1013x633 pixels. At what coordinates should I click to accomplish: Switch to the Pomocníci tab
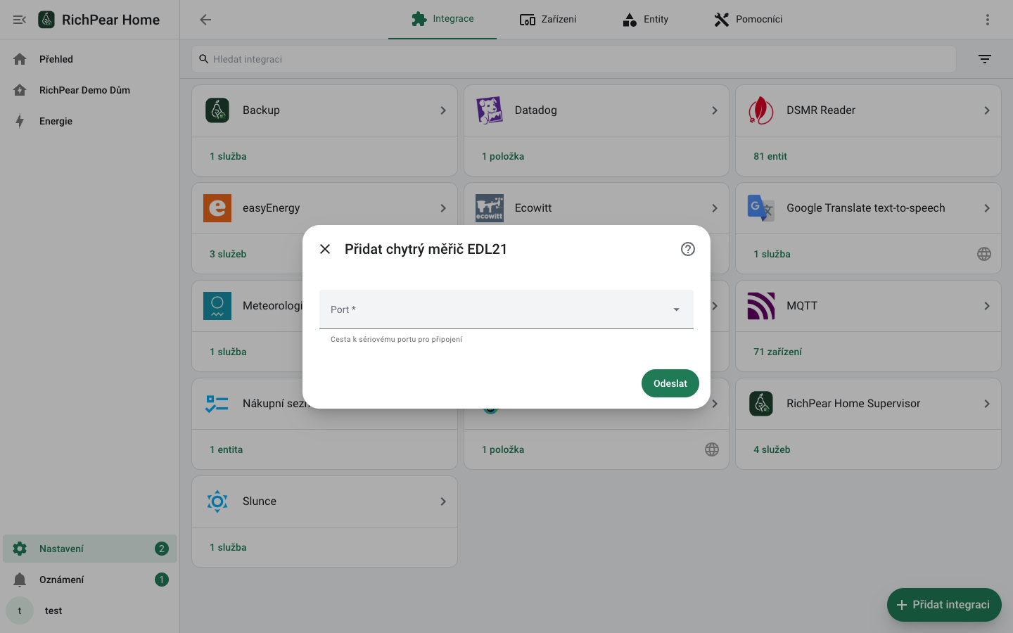pos(748,19)
